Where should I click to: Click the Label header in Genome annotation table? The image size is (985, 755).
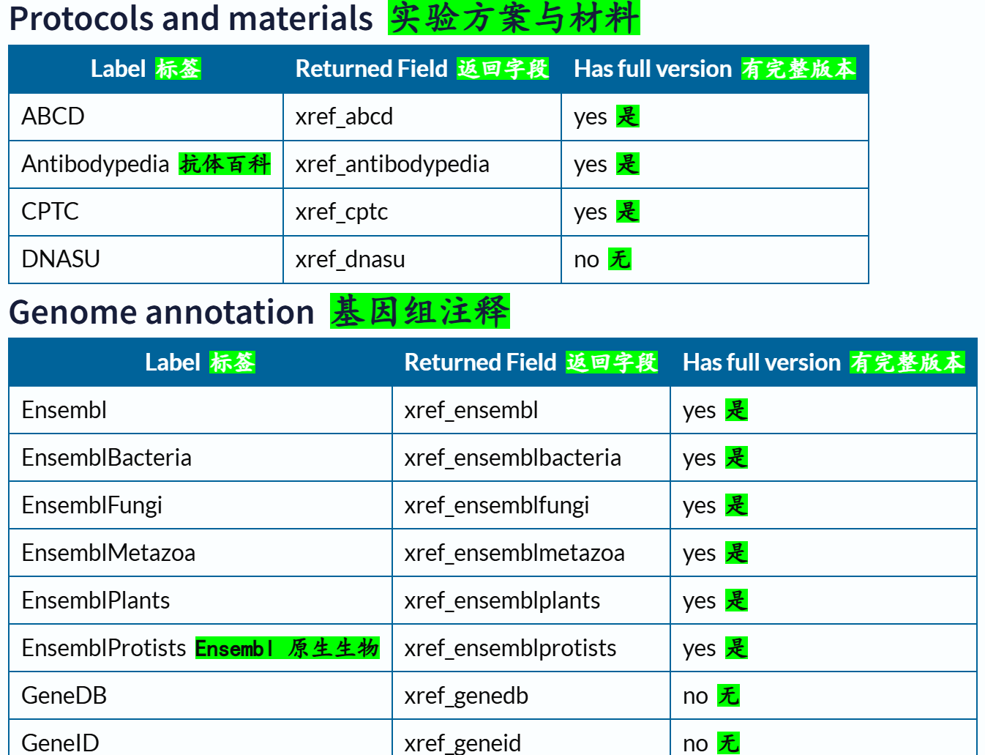[201, 362]
